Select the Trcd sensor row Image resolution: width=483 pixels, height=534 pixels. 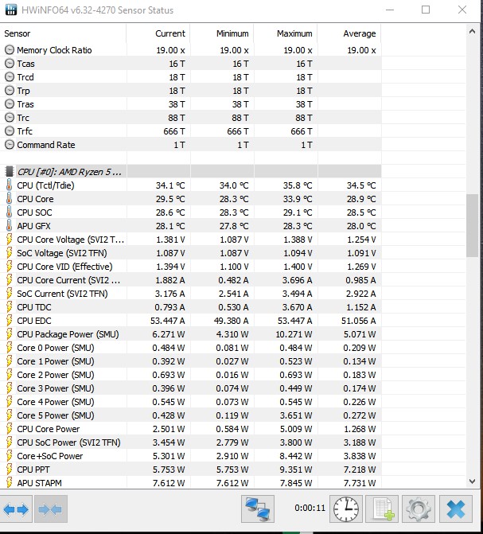(x=190, y=77)
